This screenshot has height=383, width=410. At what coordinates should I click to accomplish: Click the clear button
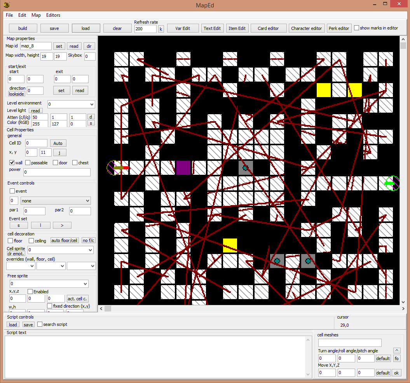117,28
